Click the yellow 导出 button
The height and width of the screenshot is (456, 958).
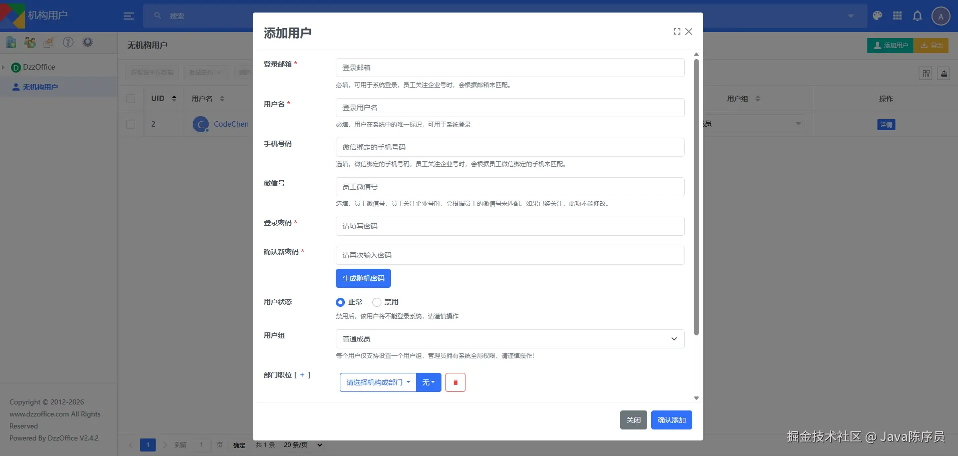[931, 46]
